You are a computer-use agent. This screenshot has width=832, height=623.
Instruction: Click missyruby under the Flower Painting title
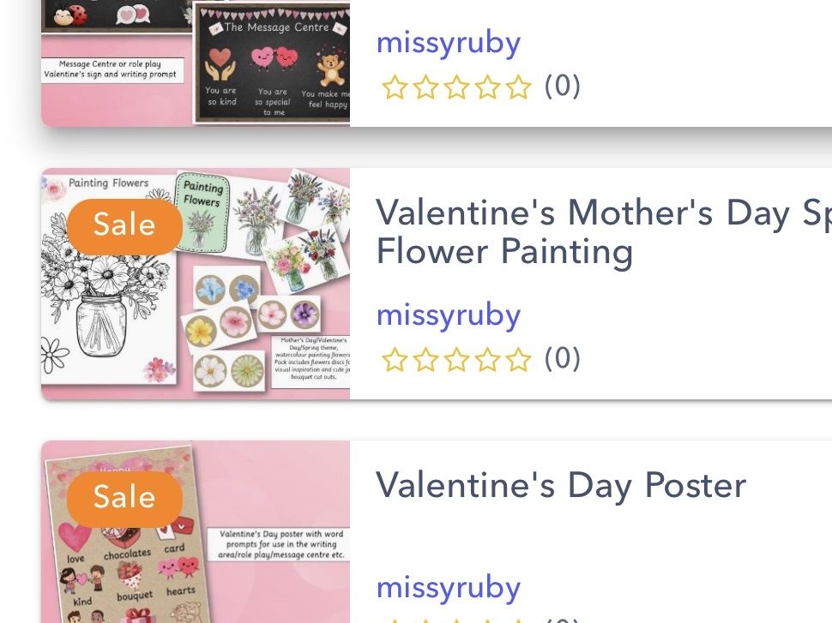click(448, 314)
